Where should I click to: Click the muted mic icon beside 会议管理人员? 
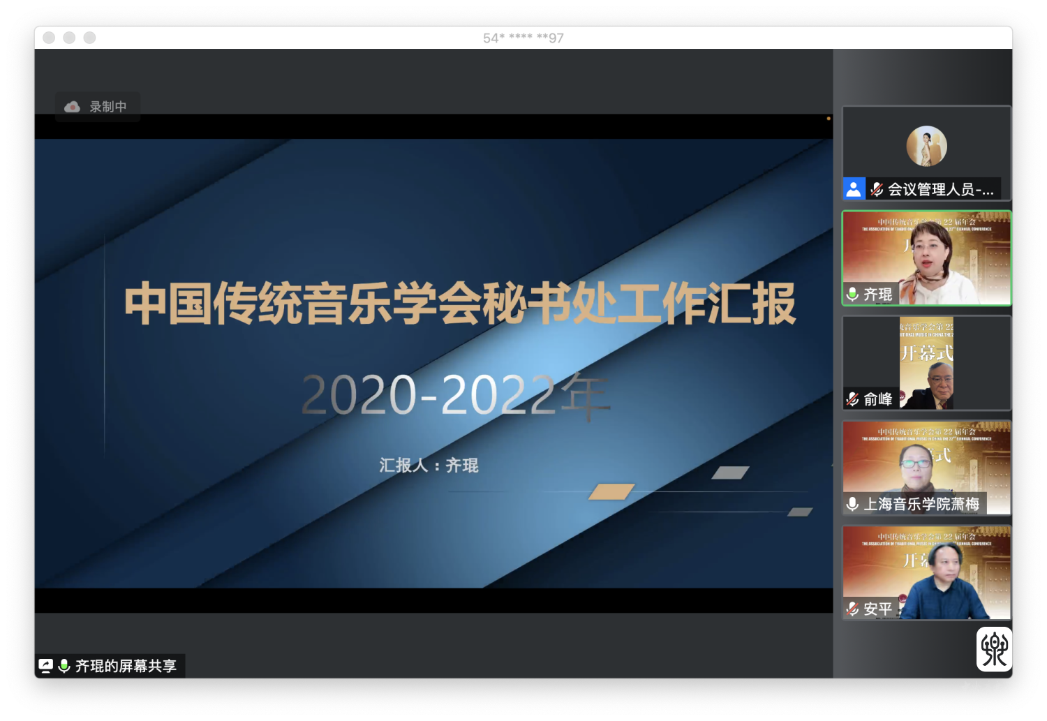[877, 189]
